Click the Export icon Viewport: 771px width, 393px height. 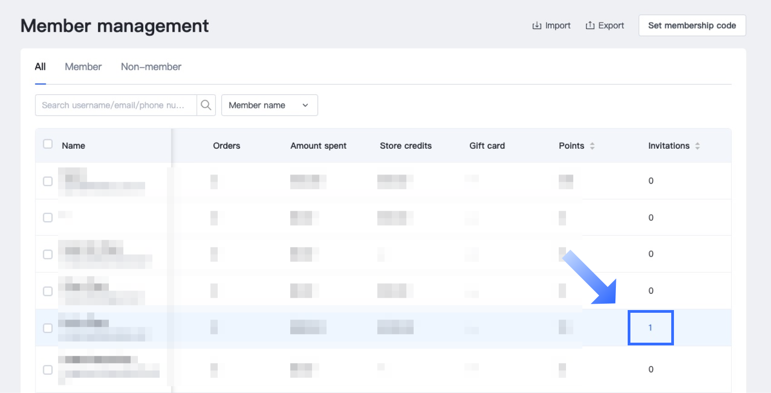pos(590,26)
